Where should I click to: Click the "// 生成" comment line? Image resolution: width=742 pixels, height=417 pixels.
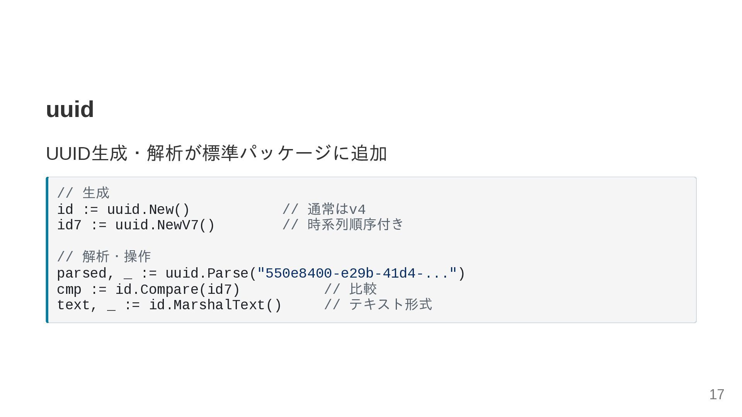(x=83, y=193)
